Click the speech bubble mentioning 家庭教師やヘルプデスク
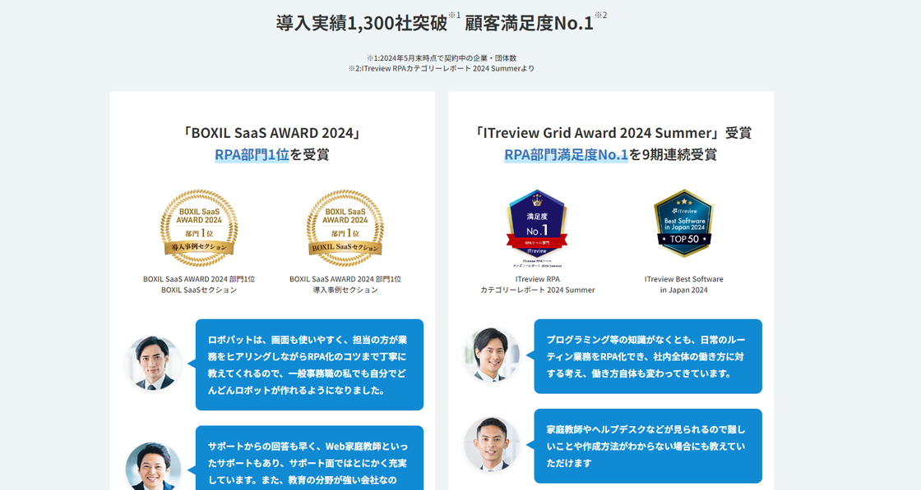Screen dimensions: 921x490 pos(650,446)
